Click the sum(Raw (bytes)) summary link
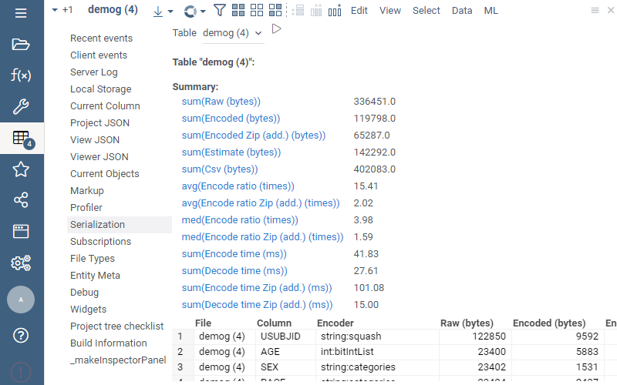The image size is (617, 385). click(x=221, y=102)
